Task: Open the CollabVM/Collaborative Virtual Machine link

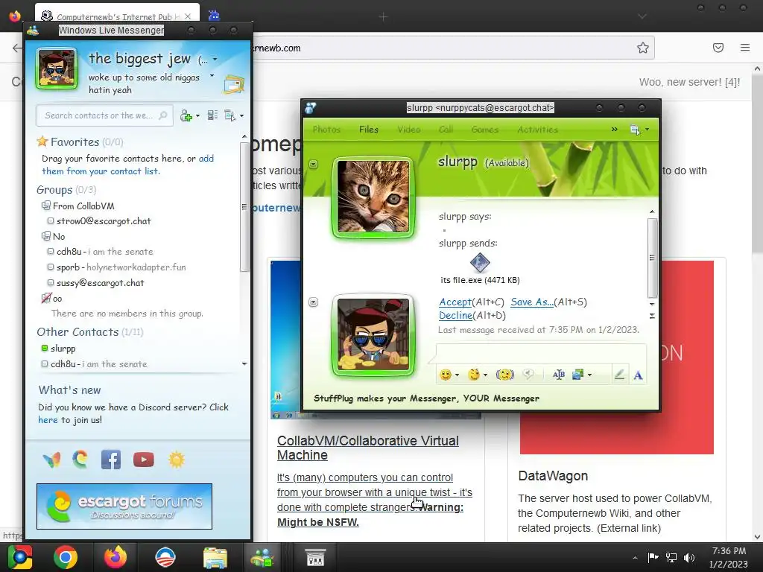Action: coord(368,448)
